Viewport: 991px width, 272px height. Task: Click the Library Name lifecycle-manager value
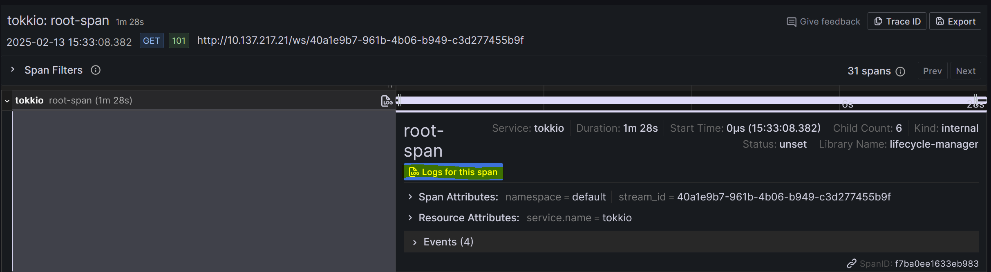(934, 144)
